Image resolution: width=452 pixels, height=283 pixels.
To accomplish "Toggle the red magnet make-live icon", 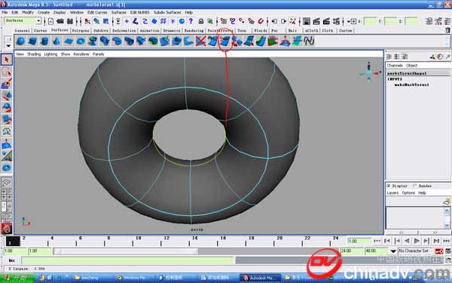I will coord(261,21).
